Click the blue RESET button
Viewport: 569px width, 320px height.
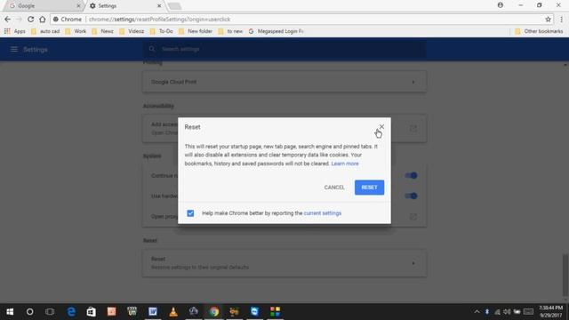tap(369, 188)
